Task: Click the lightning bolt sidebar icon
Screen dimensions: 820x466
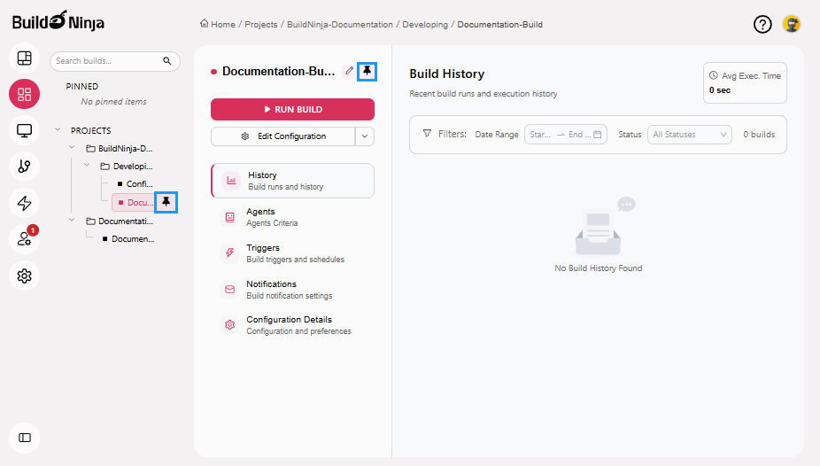Action: pos(24,203)
